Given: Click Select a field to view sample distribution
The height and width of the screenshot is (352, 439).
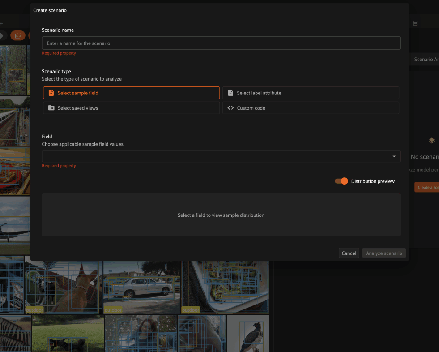Looking at the screenshot, I should (221, 215).
